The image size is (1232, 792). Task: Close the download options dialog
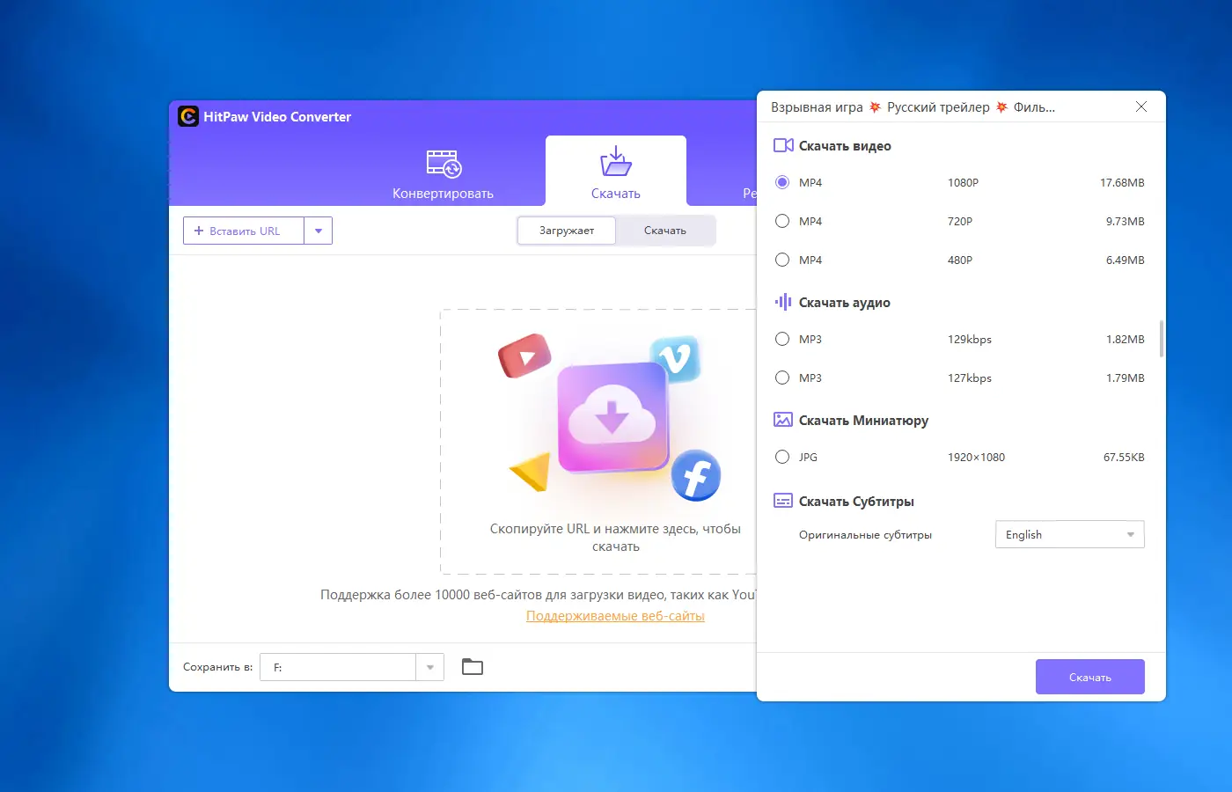1141,106
